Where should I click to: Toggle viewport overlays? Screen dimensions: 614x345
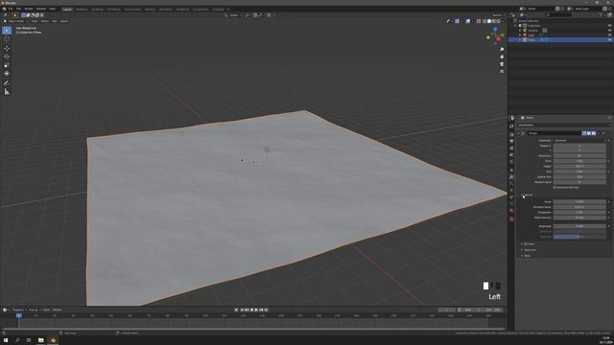coord(468,21)
